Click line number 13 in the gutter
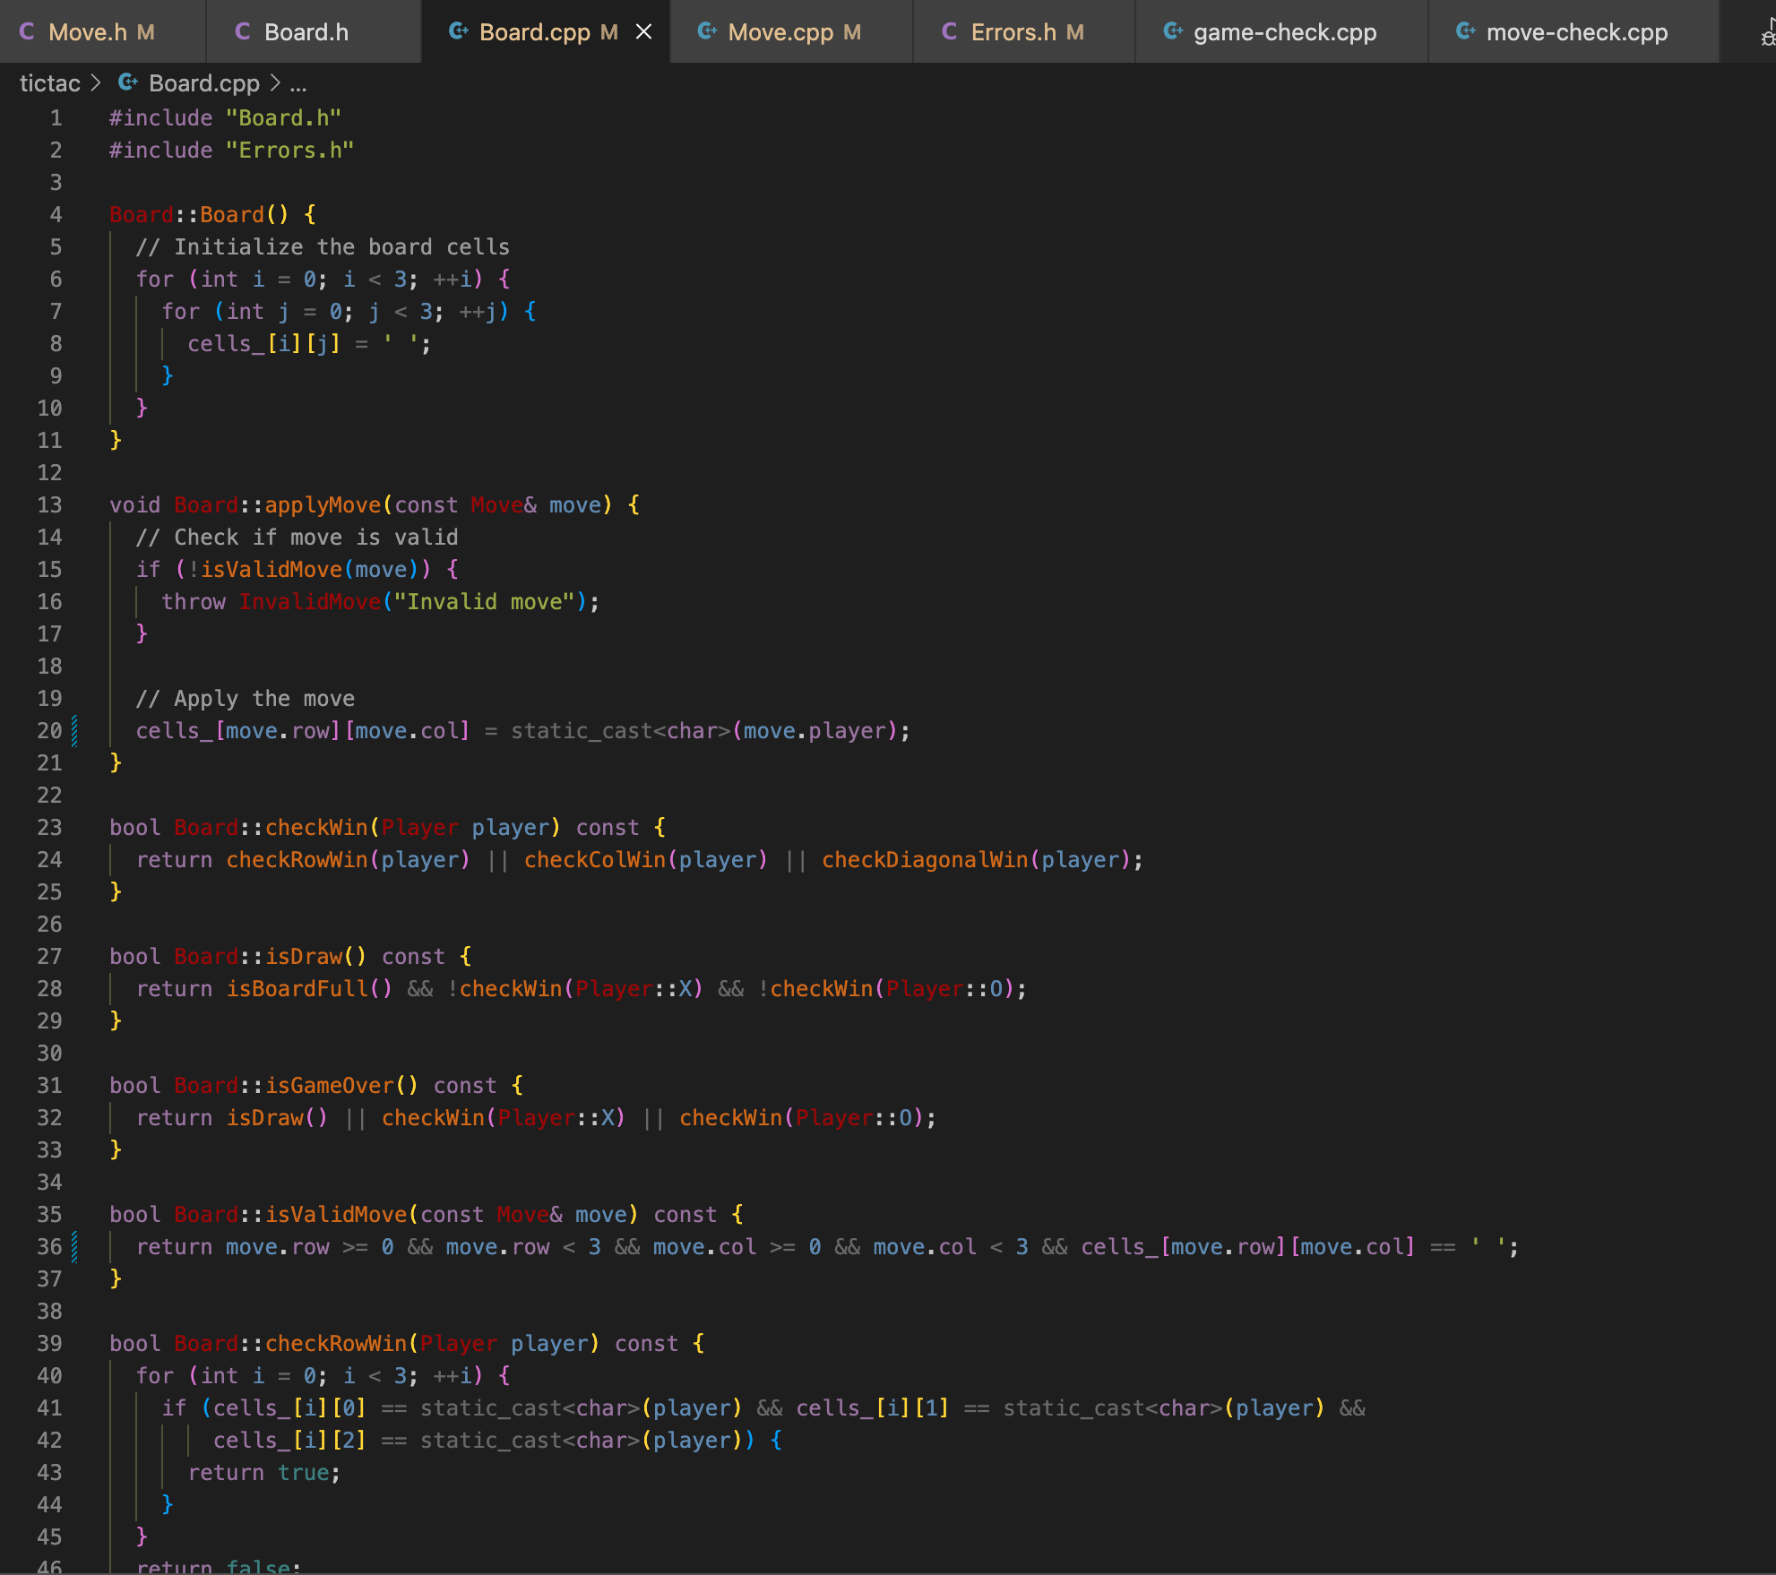 coord(50,505)
